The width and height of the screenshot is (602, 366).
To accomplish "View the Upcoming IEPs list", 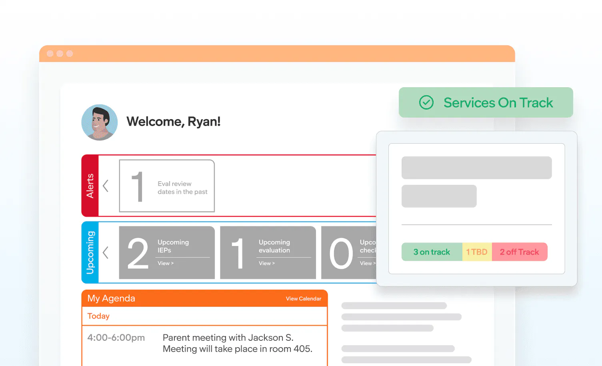I will tap(166, 263).
